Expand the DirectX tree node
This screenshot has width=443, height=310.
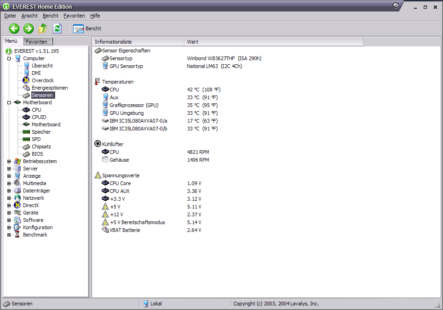coord(9,205)
